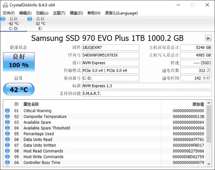Click the status orb for Data Units Read

7,139
